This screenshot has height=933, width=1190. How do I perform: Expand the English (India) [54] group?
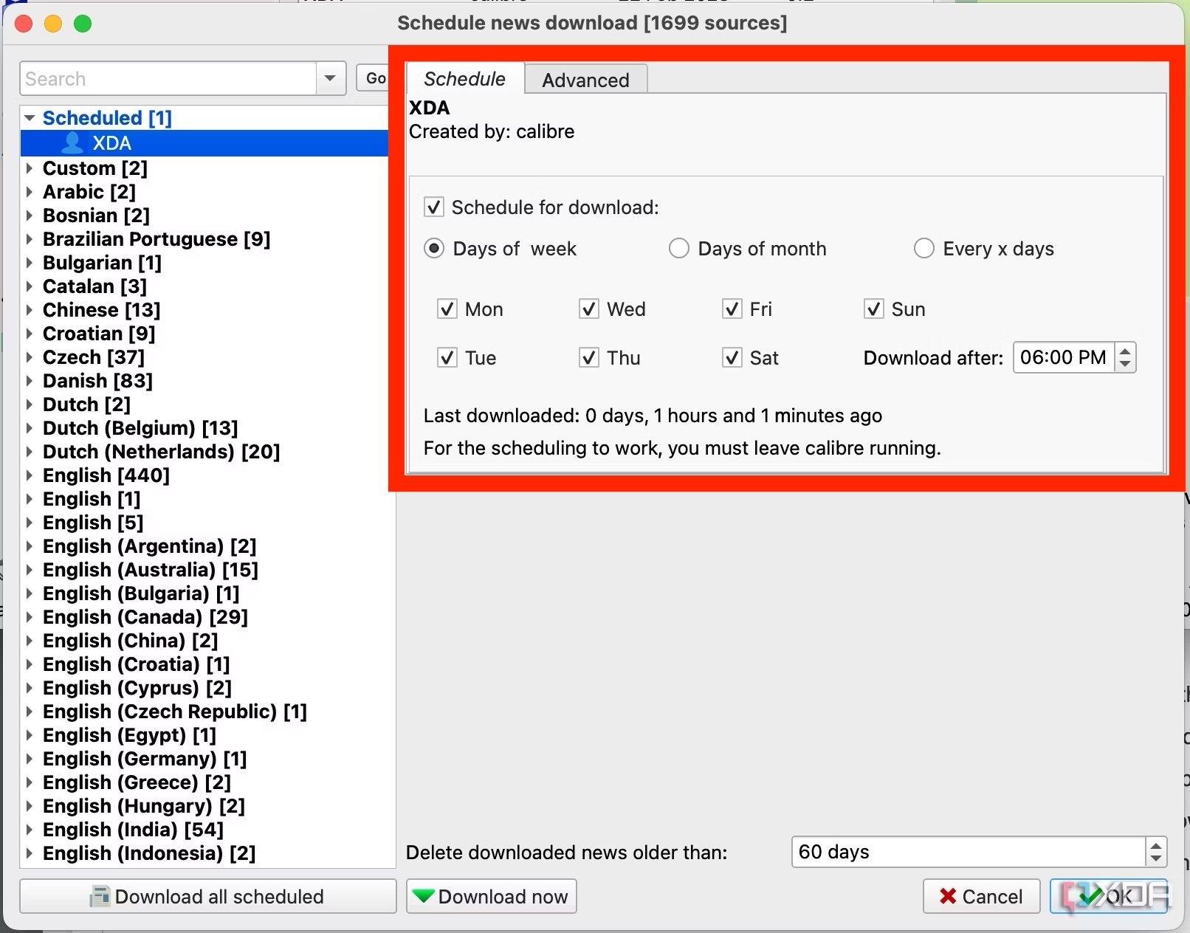point(30,829)
